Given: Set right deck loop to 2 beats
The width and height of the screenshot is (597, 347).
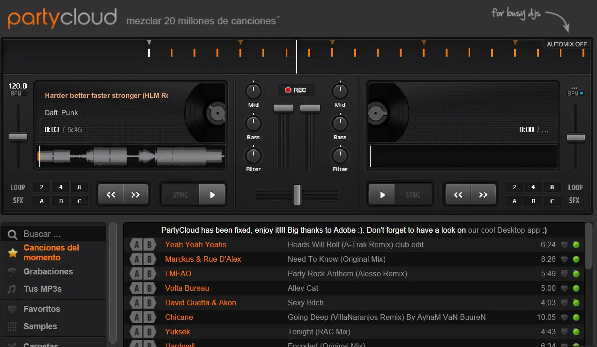Looking at the screenshot, I should click(515, 187).
